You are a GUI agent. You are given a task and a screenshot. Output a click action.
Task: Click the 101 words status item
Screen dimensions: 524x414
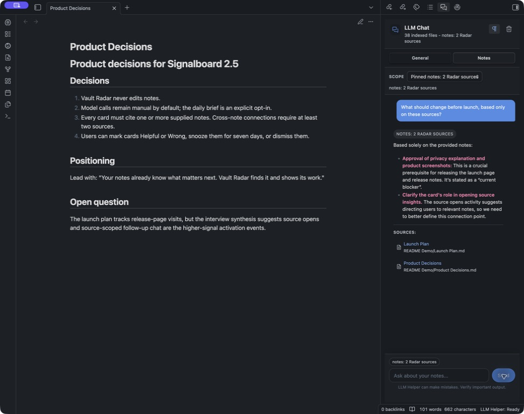pos(430,409)
